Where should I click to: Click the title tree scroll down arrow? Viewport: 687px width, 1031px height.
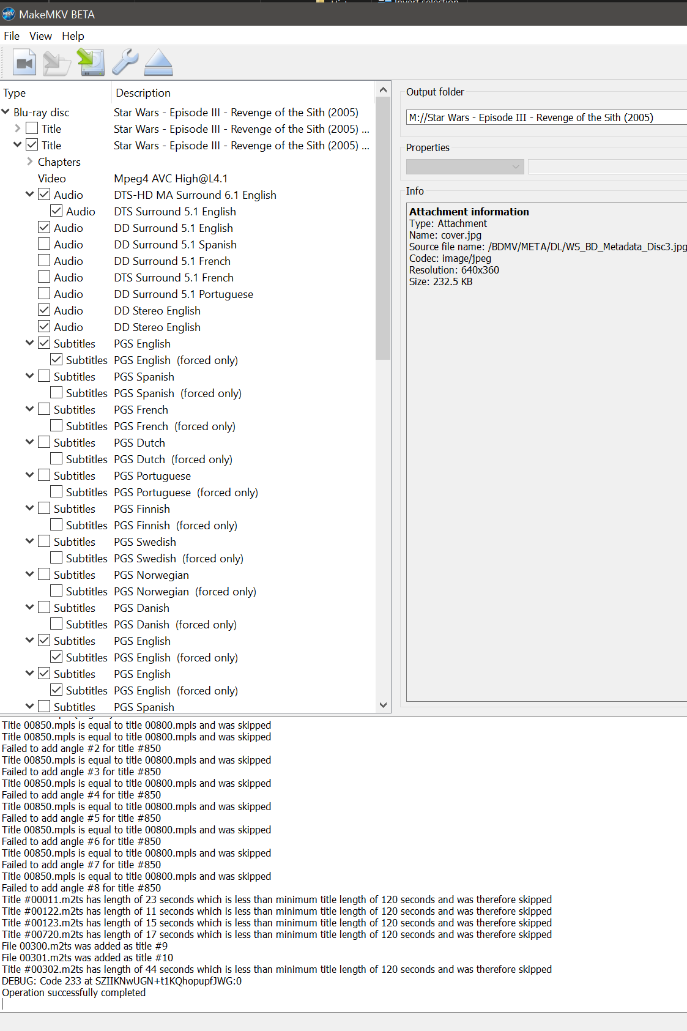pos(384,705)
